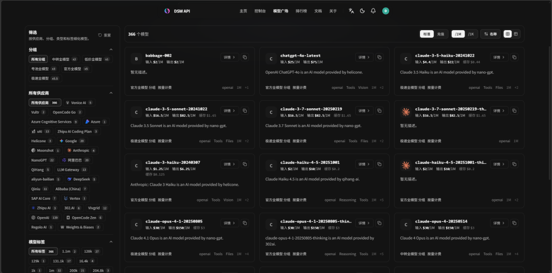Collapse the 所有供应商 filter section
The height and width of the screenshot is (273, 552).
(x=111, y=93)
